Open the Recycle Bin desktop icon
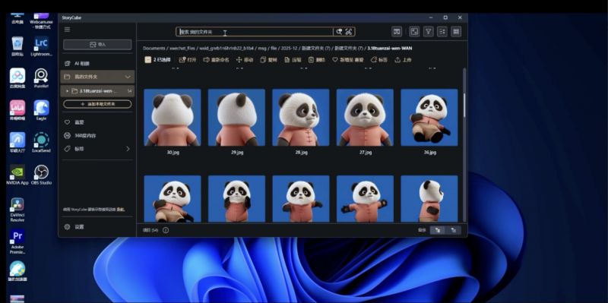 17,46
